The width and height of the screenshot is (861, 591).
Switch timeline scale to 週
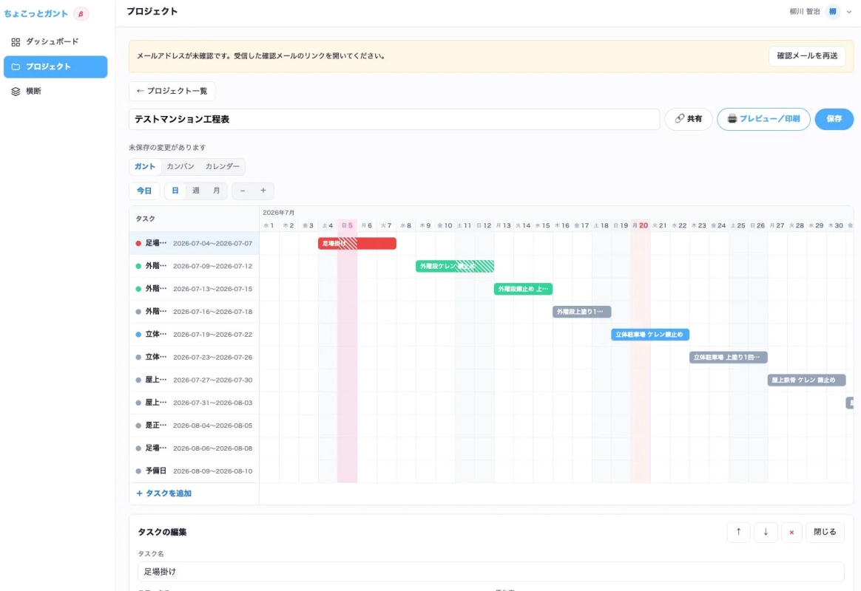click(x=195, y=191)
